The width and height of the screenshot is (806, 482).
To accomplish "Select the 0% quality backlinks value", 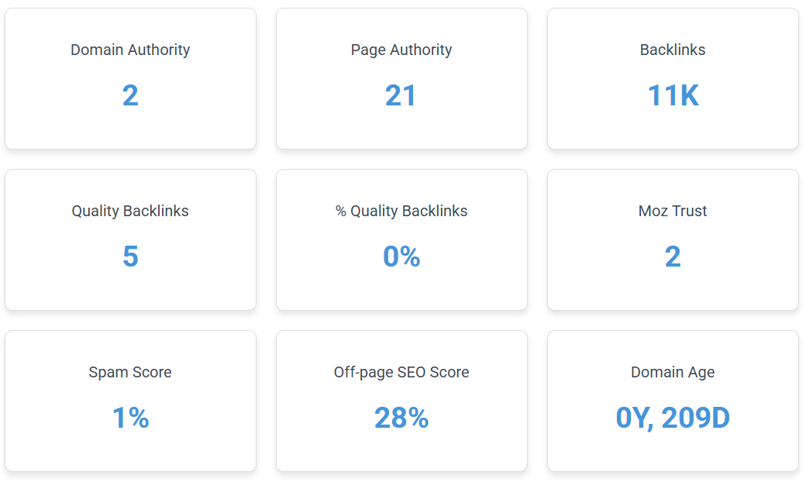I will 401,256.
